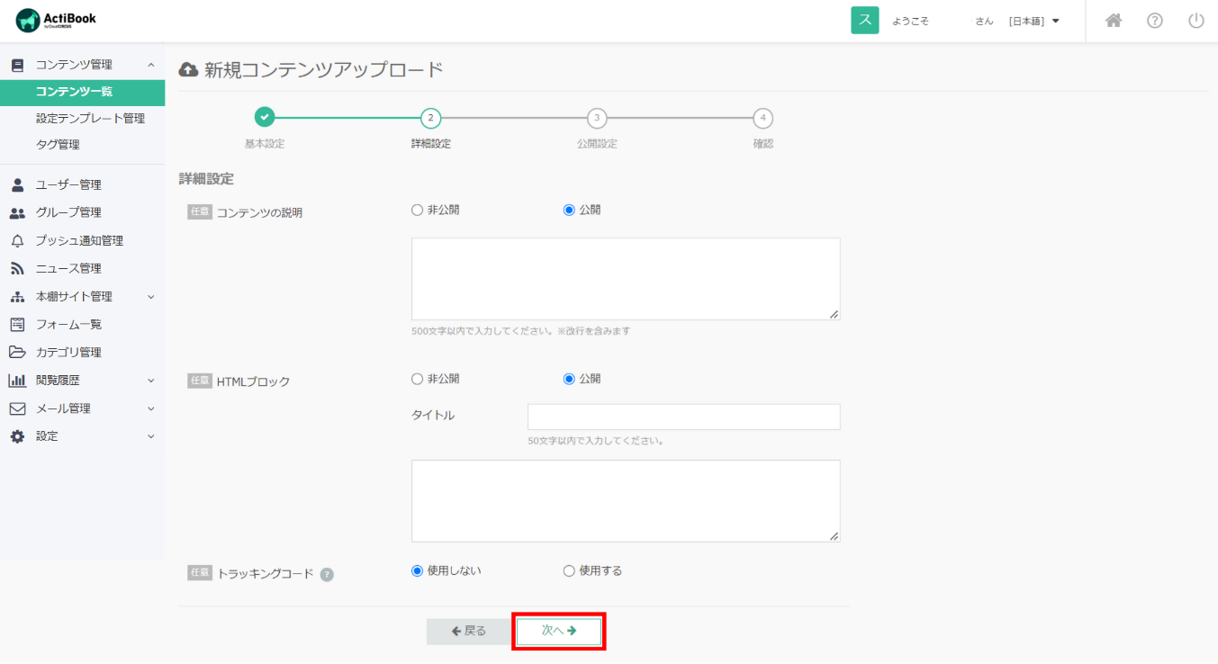This screenshot has width=1218, height=664.
Task: Click the home icon in header
Action: pyautogui.click(x=1114, y=21)
